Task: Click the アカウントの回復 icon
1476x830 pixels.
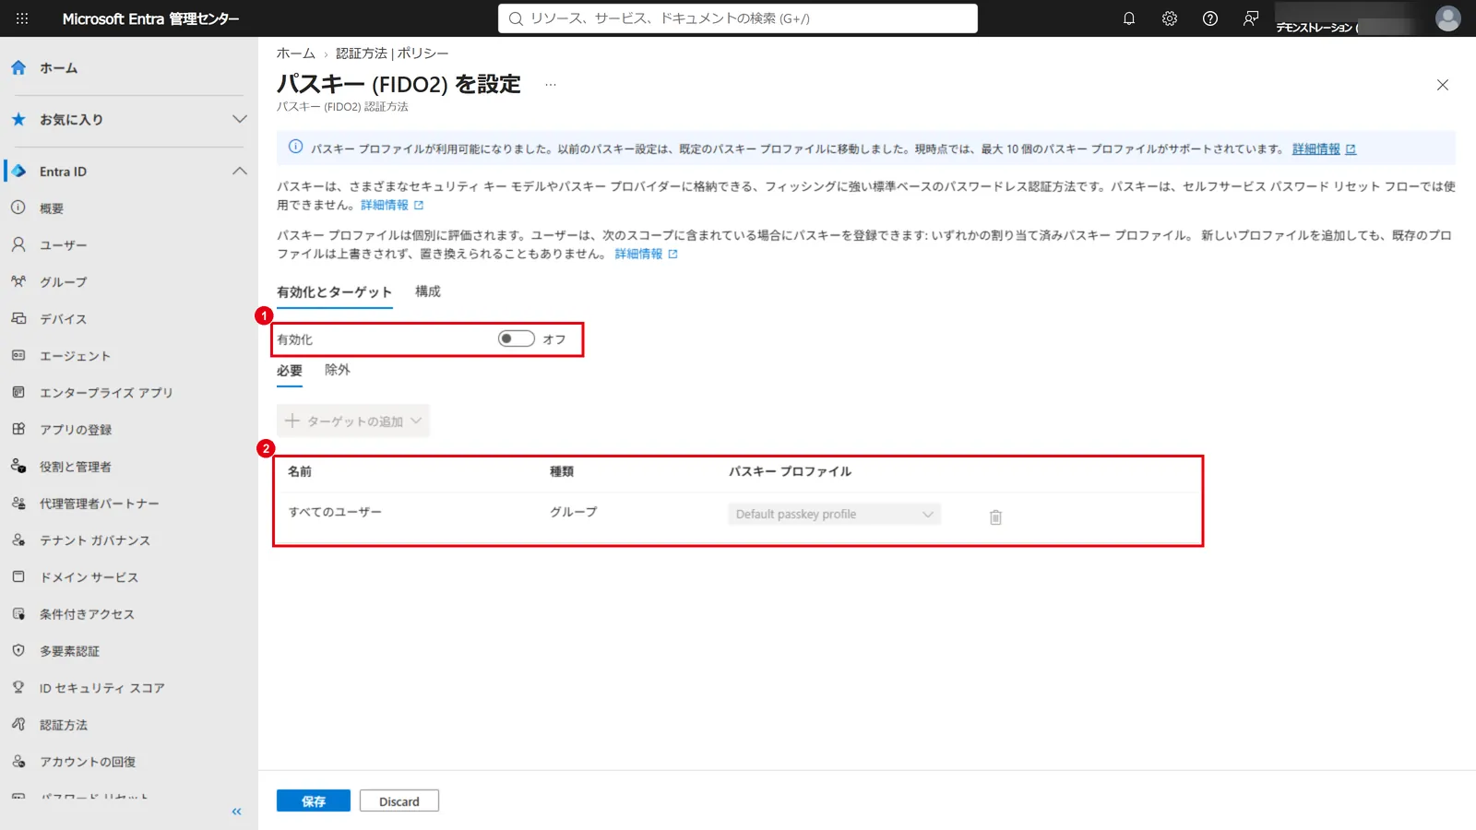Action: (18, 761)
